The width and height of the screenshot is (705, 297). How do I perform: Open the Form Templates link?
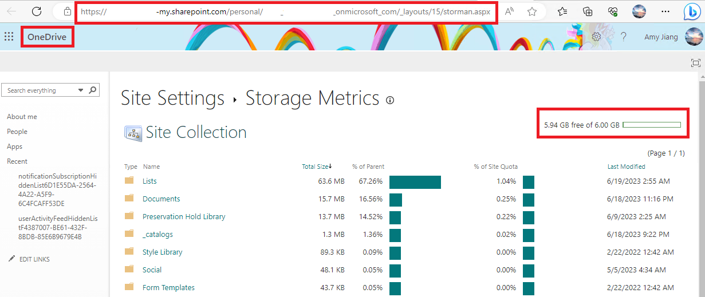pyautogui.click(x=168, y=287)
